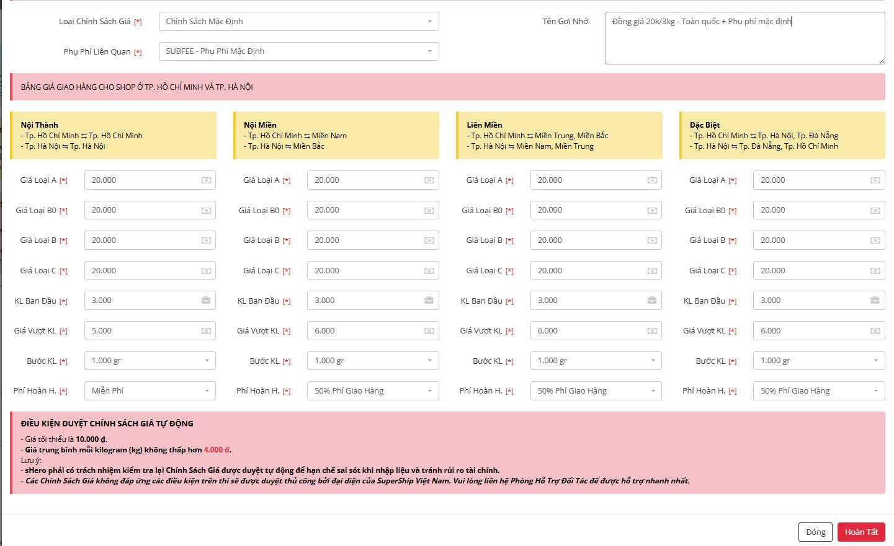
Task: Click money icon in Liên Miền Giá Loại B0 field
Action: (652, 211)
